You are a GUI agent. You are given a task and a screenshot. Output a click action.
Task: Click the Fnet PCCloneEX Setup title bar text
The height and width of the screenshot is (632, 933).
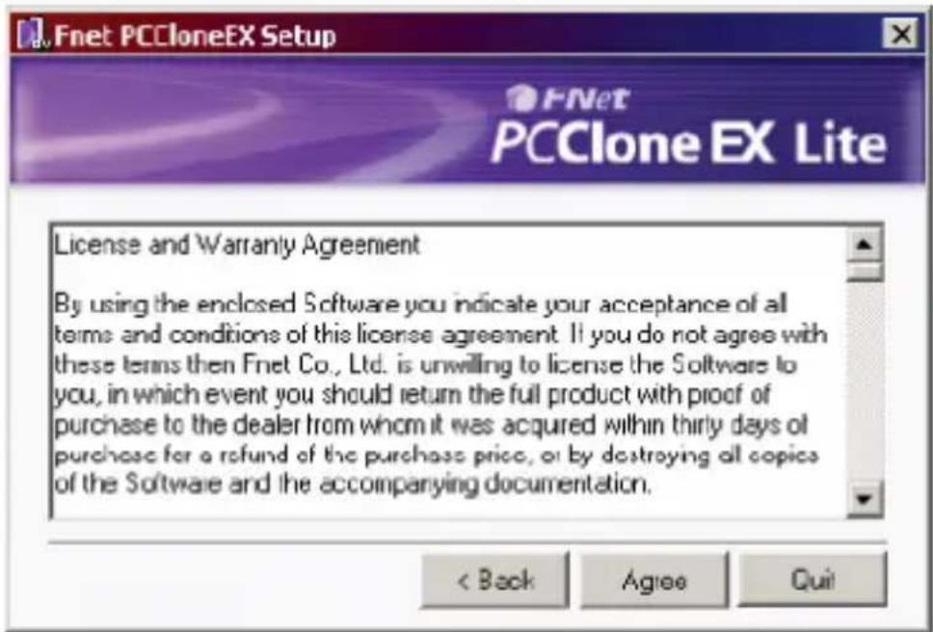[x=195, y=35]
